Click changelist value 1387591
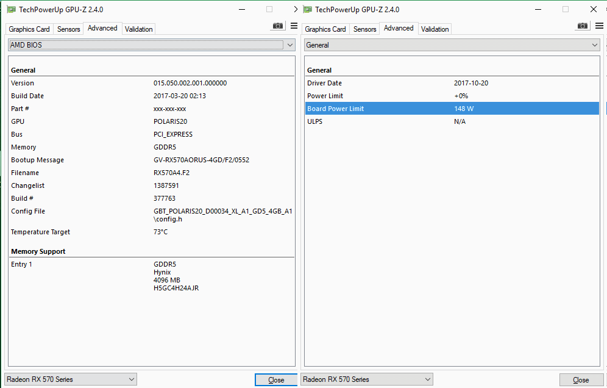 (x=166, y=185)
